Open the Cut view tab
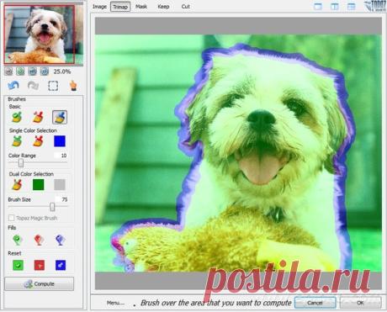Screen dimensions: 387x312 pyautogui.click(x=185, y=7)
